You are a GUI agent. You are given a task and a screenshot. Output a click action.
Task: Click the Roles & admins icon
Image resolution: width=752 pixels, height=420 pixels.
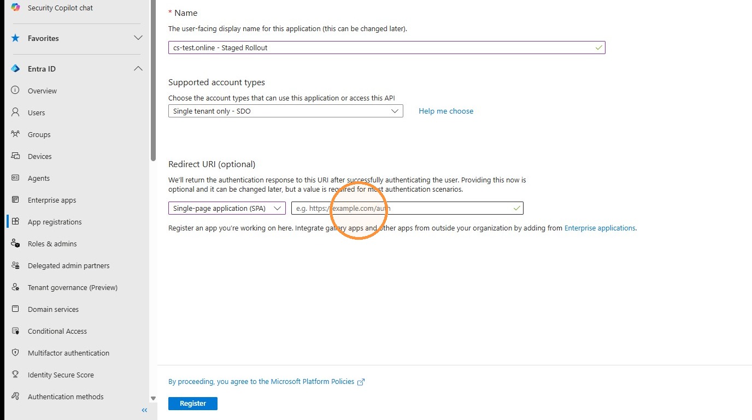click(15, 244)
